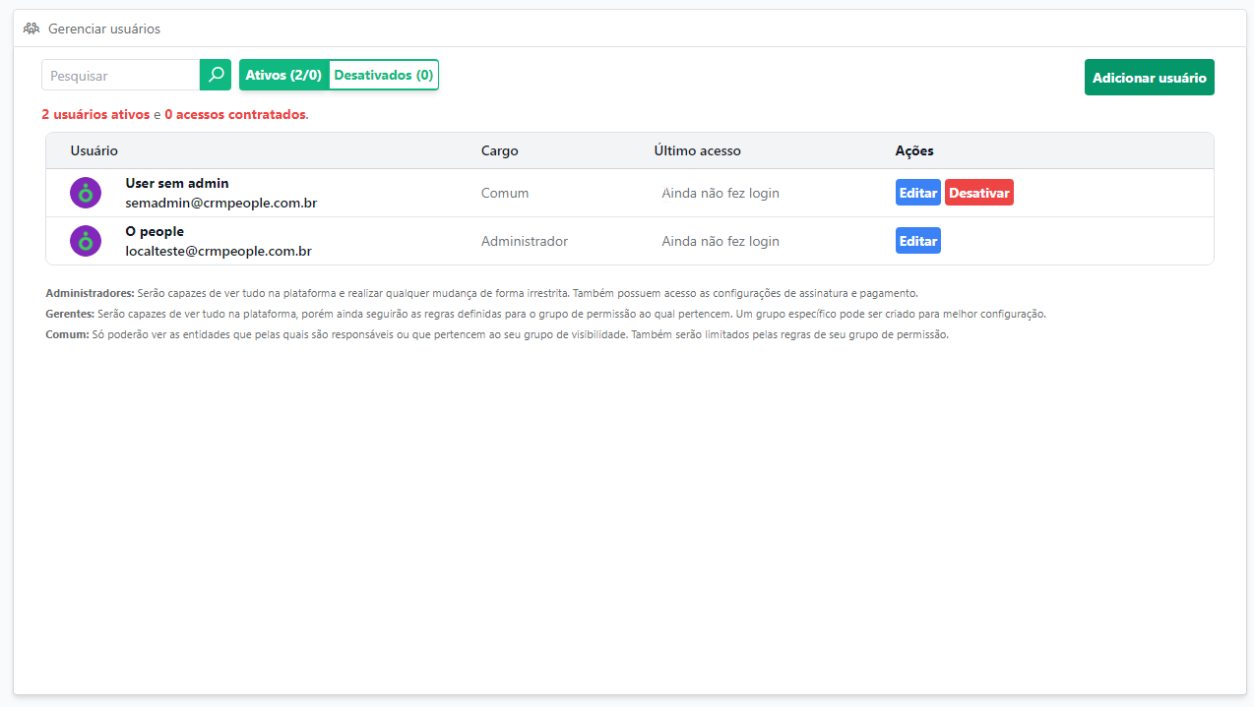Select the localteste@crmpeople.com.br email text
This screenshot has height=707, width=1254.
pos(219,251)
